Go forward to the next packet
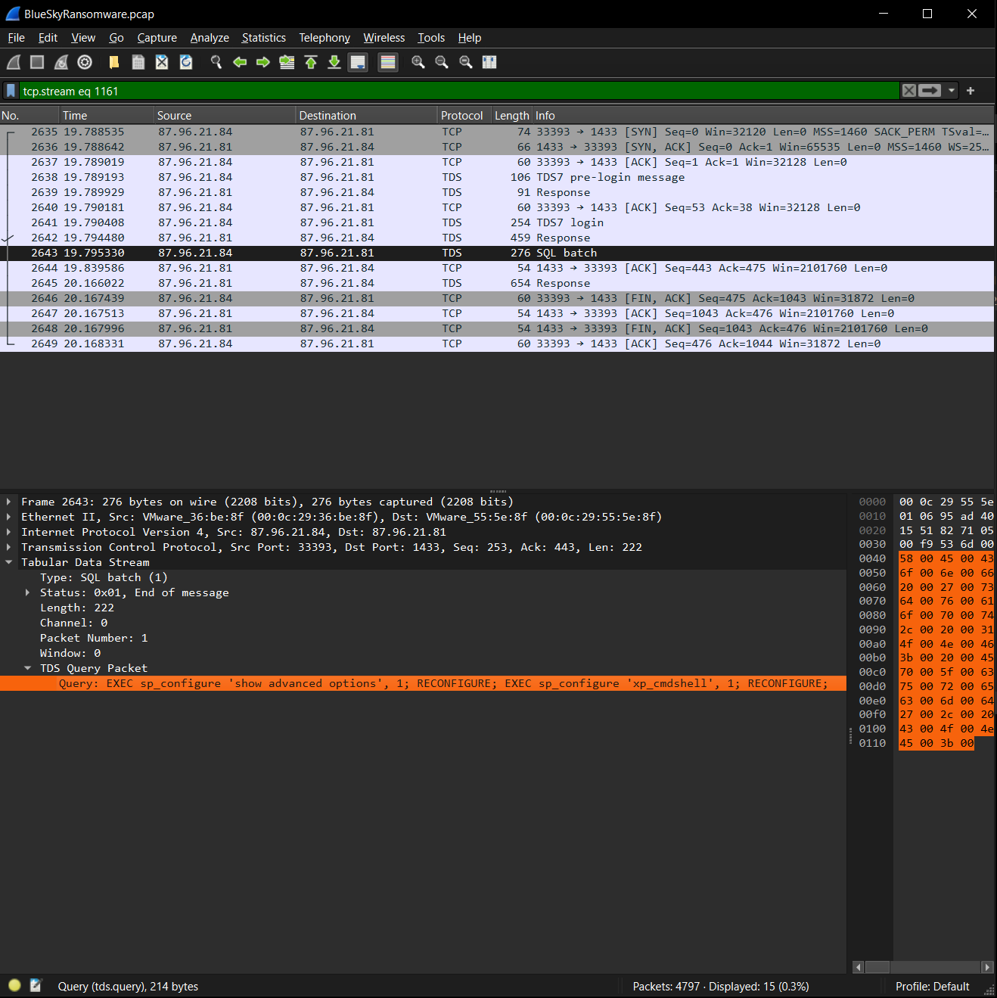The width and height of the screenshot is (997, 998). pos(263,62)
